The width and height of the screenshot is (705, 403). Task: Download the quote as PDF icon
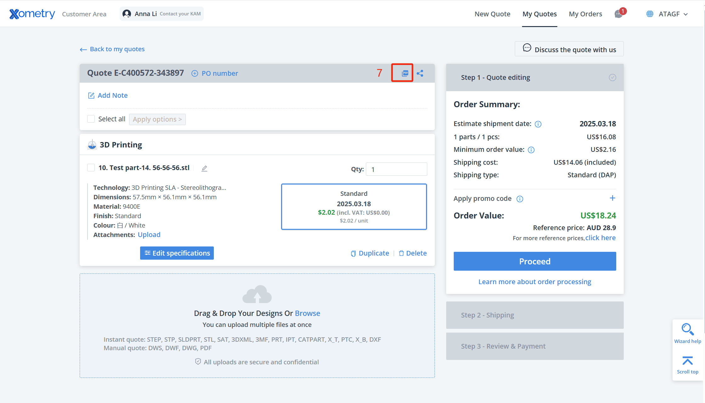pos(405,73)
